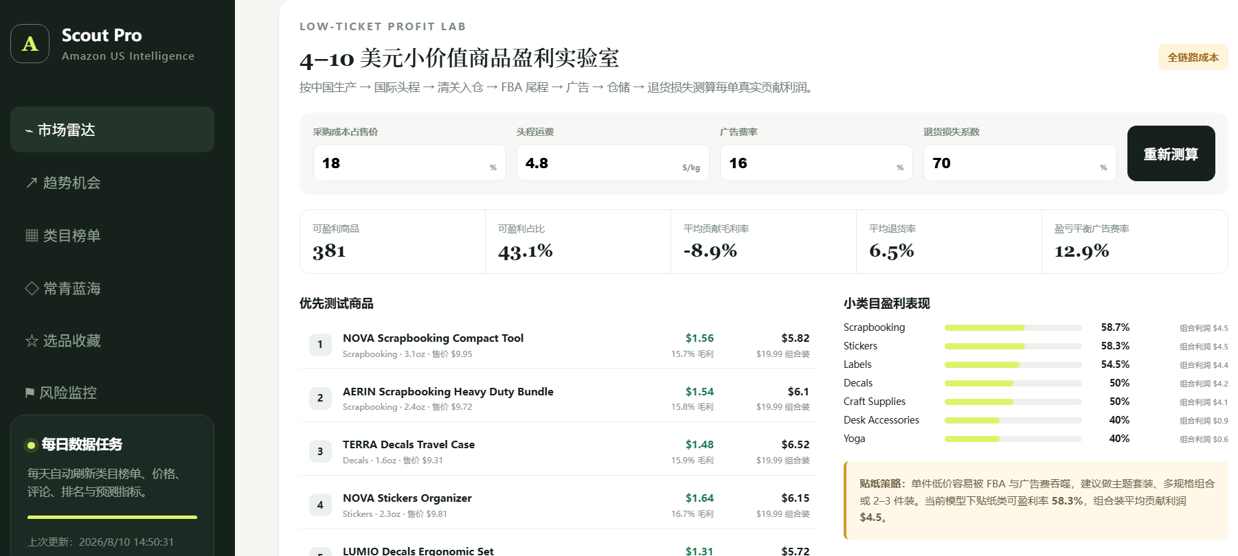Click the 平均贡献毛利率 -8.9% card
The width and height of the screenshot is (1238, 556).
(763, 242)
